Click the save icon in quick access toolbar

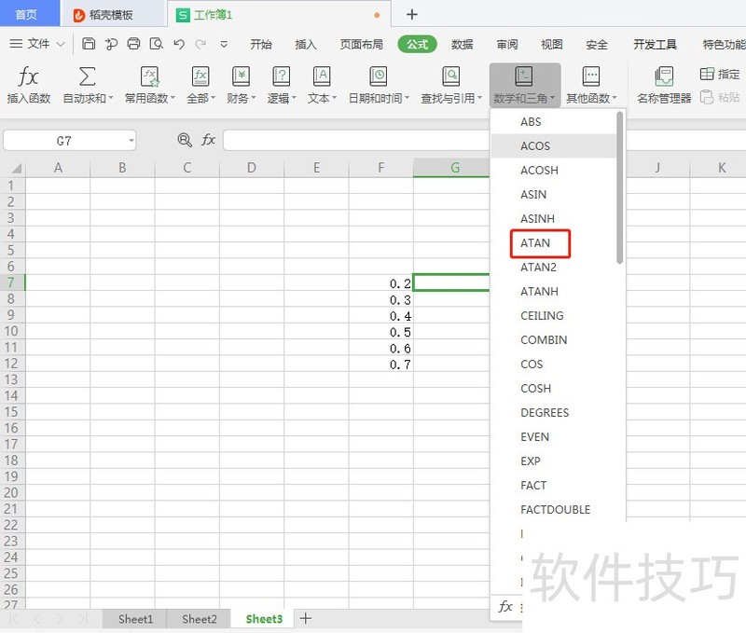tap(89, 44)
